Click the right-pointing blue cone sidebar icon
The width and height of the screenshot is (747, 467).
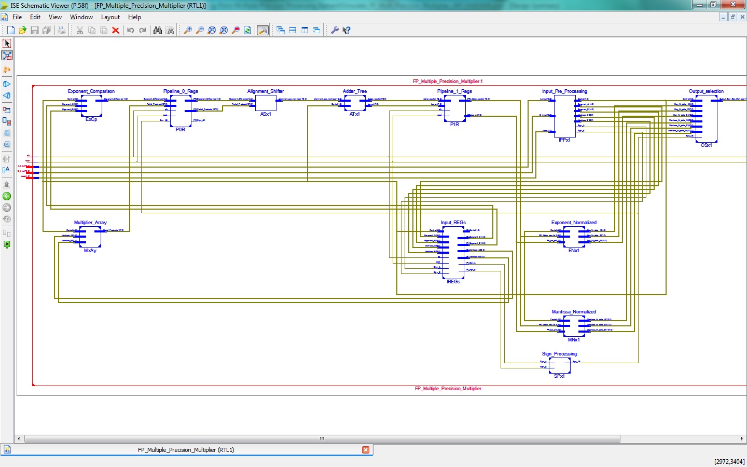pyautogui.click(x=7, y=84)
